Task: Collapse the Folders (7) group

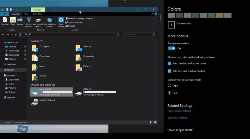Action: coord(29,41)
